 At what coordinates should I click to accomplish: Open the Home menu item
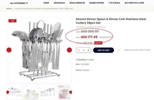click(46, 3)
